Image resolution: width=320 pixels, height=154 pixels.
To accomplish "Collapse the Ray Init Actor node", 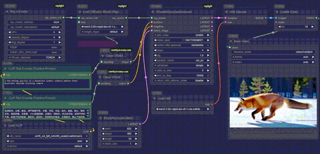I will tap(7, 12).
